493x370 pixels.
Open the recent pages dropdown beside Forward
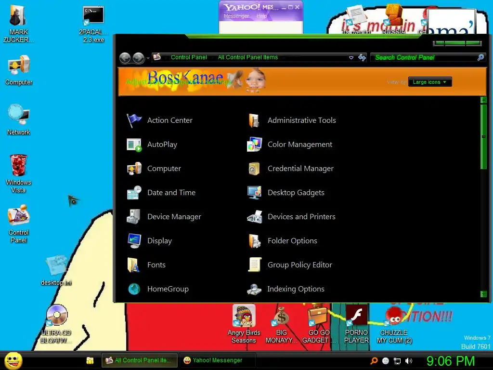pos(148,58)
